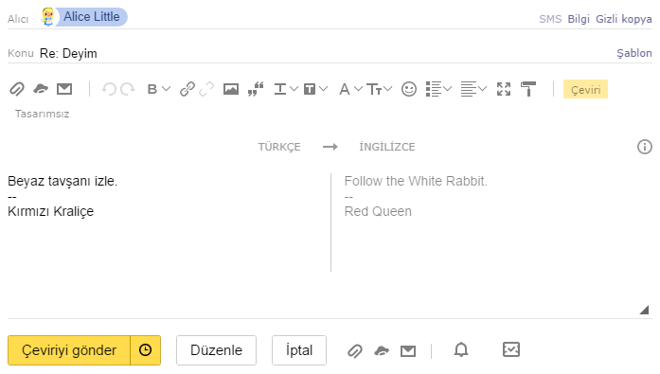Add a hyperlink with chain link icon
Viewport: 660px width, 374px height.
tap(187, 89)
